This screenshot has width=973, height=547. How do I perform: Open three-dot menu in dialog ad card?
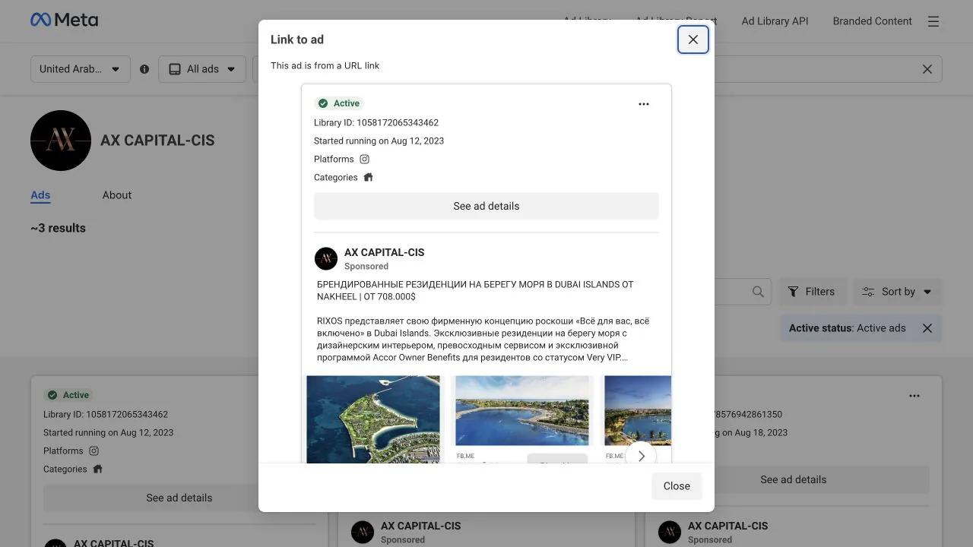644,104
